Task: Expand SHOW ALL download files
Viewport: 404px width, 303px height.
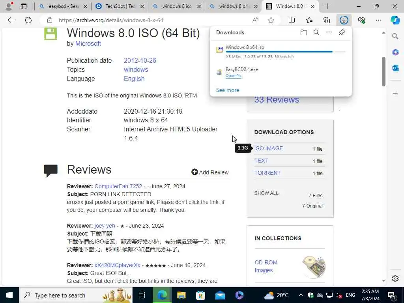Action: [266, 193]
